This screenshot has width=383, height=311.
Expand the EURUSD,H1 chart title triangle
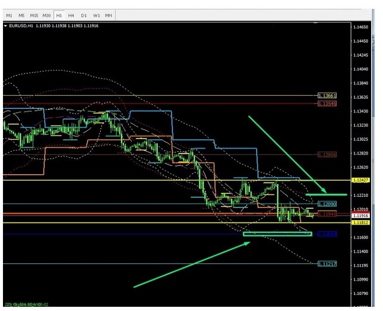6,26
